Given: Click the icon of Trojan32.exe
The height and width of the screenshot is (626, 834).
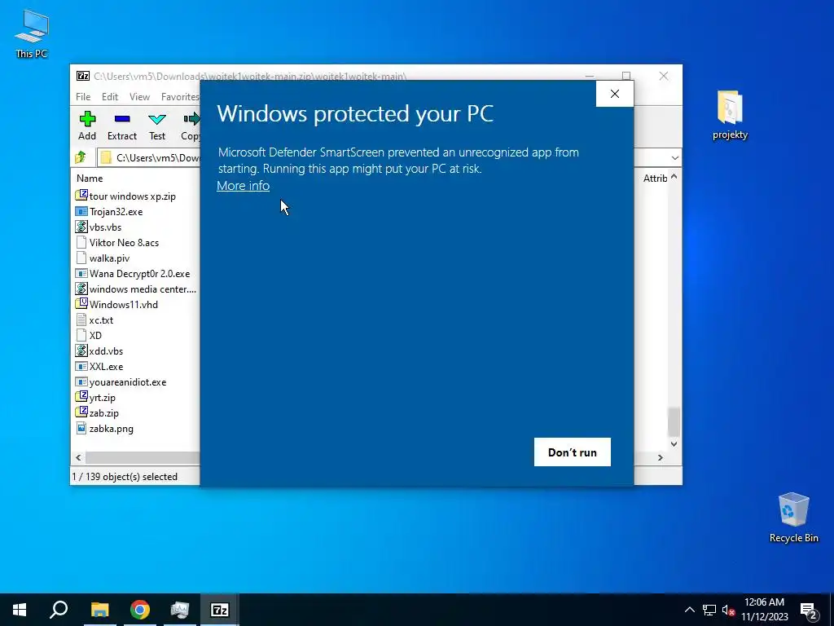Looking at the screenshot, I should tap(81, 211).
